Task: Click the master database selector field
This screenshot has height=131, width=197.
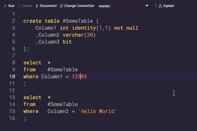Action: click(x=124, y=6)
